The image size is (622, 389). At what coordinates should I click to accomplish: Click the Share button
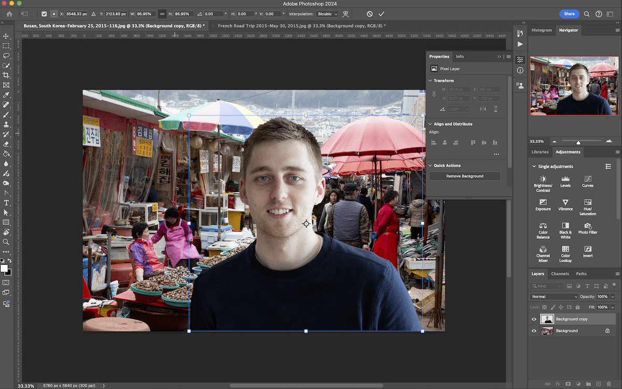[x=569, y=14]
